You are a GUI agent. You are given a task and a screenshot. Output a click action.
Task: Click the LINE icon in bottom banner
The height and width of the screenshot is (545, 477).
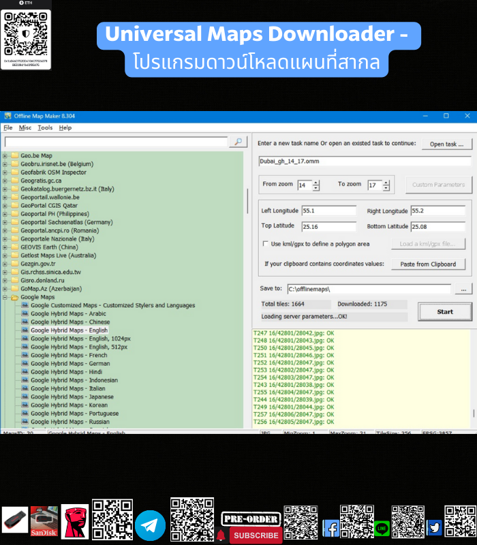382,529
